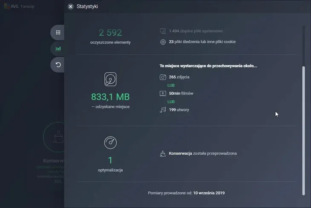Click the video icon beside 50min filmów
311x208 pixels.
tap(163, 93)
